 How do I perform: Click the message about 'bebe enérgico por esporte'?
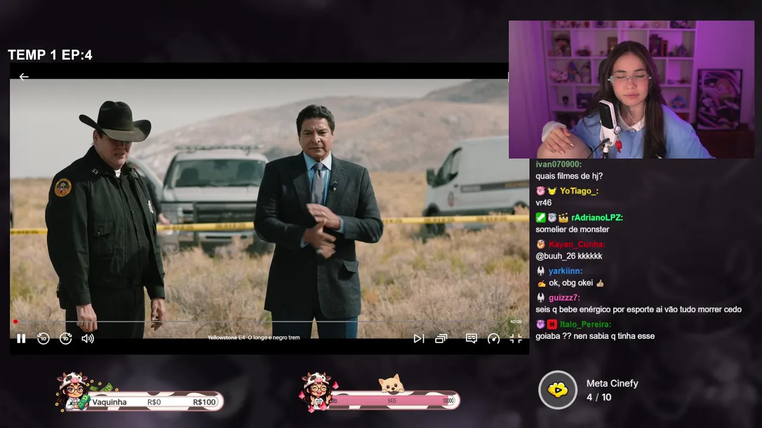(639, 310)
